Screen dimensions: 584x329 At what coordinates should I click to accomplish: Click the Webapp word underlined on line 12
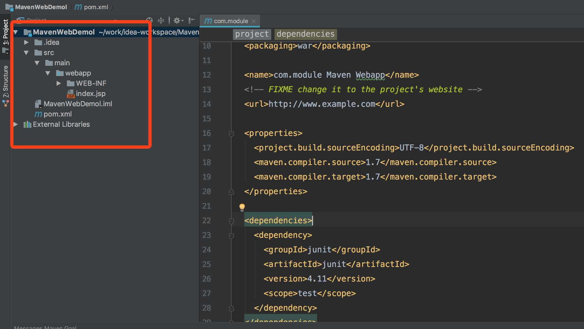[x=370, y=75]
